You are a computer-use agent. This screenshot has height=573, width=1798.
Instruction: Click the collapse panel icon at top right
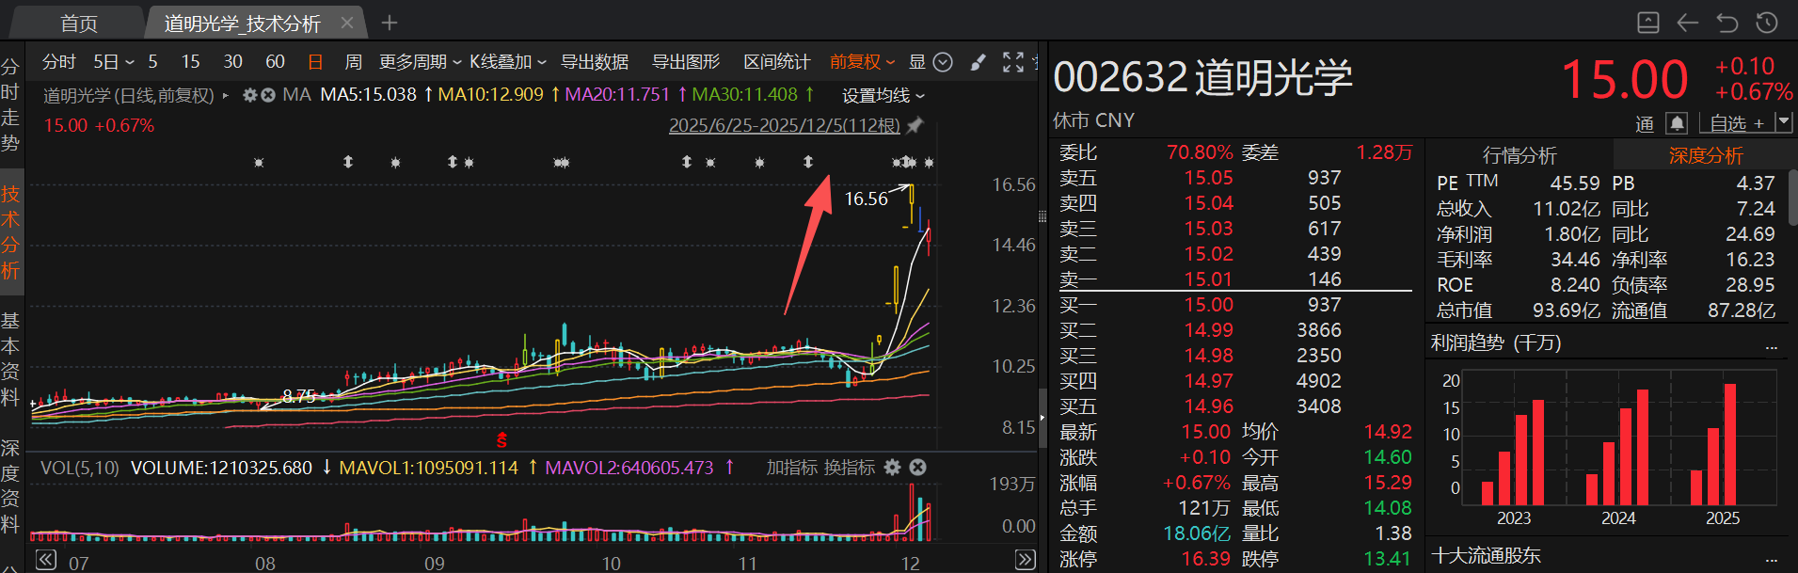1648,23
